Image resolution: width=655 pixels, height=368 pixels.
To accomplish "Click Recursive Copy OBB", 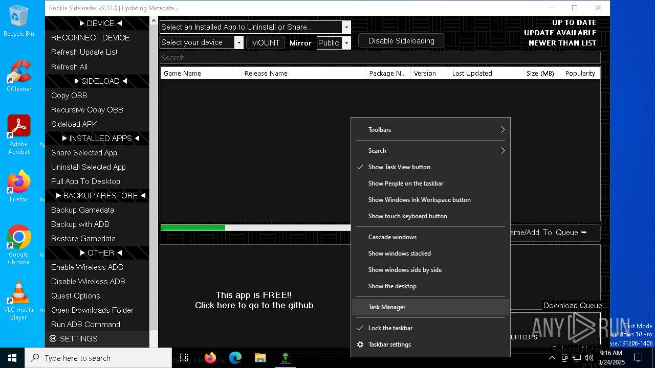I will point(97,110).
